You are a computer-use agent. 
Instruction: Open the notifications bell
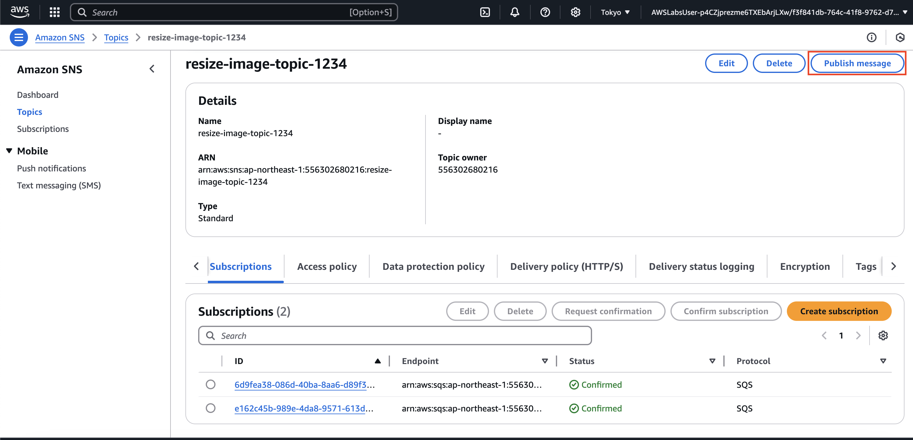(515, 12)
